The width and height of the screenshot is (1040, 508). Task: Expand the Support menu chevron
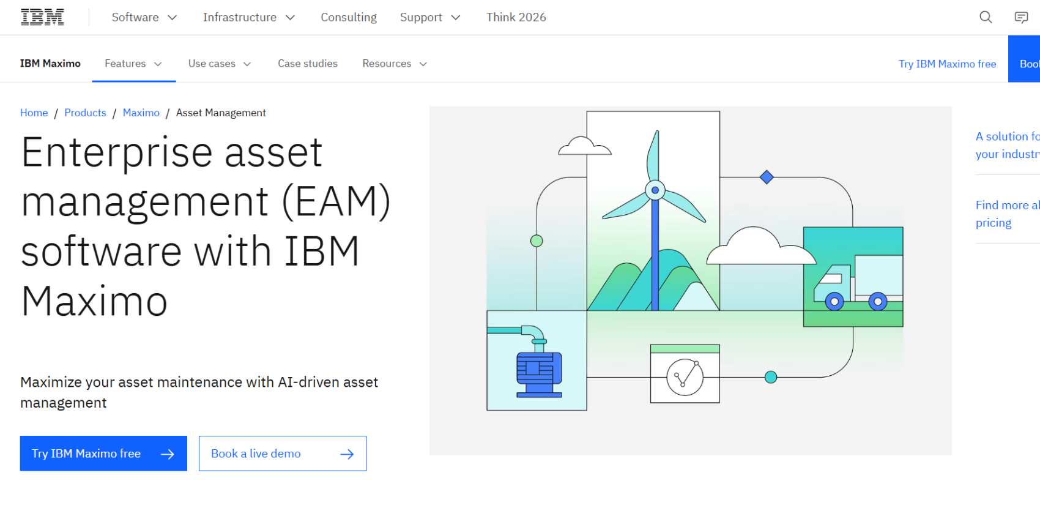(x=456, y=18)
